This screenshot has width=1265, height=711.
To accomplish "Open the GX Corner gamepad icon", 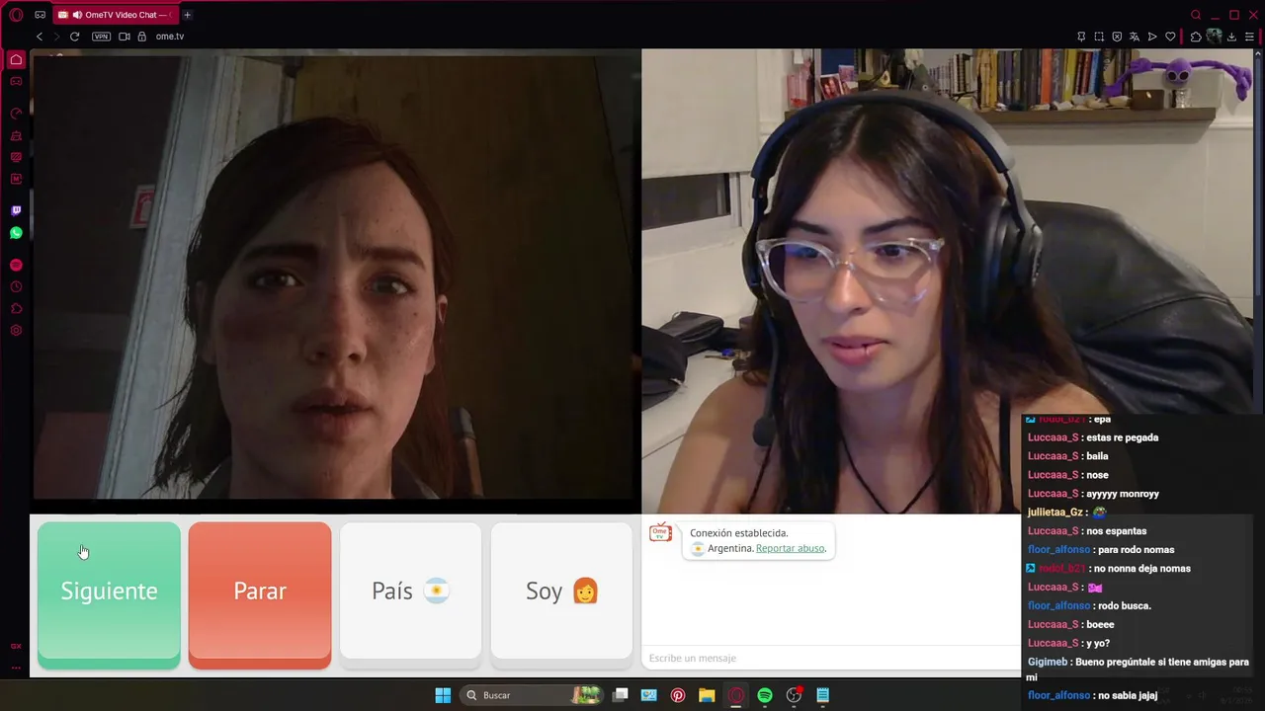I will (x=41, y=15).
